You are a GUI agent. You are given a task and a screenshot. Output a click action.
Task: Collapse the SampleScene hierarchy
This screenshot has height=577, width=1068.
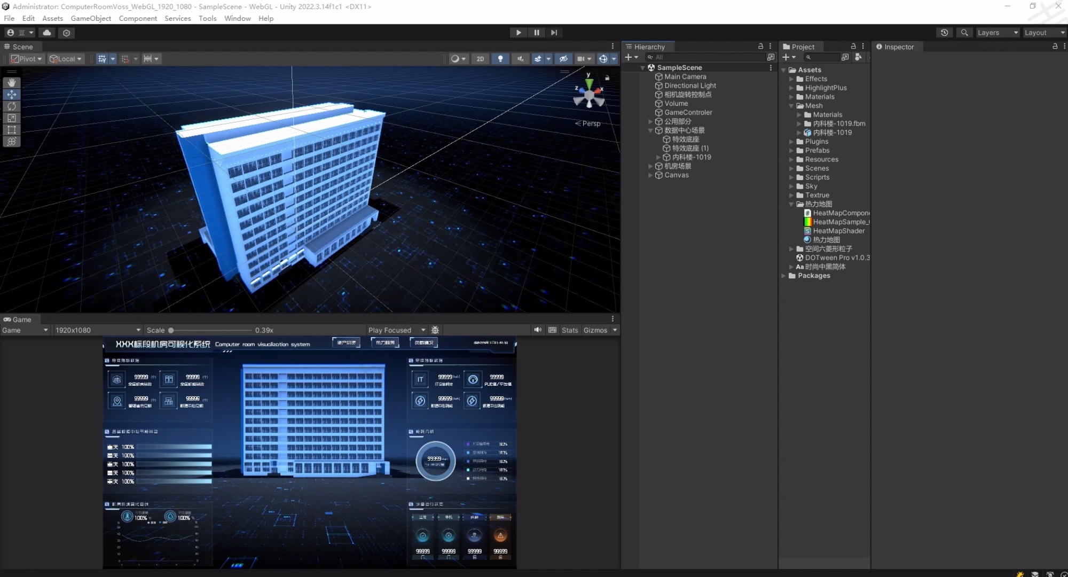tap(642, 67)
